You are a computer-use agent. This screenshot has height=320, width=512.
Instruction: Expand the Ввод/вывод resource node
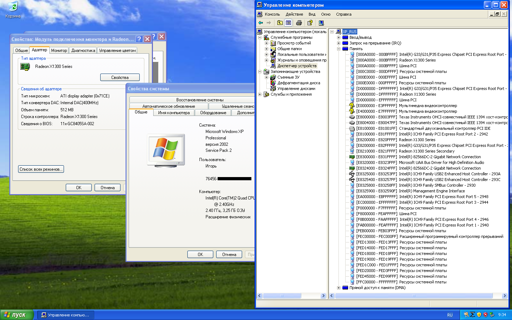(338, 37)
